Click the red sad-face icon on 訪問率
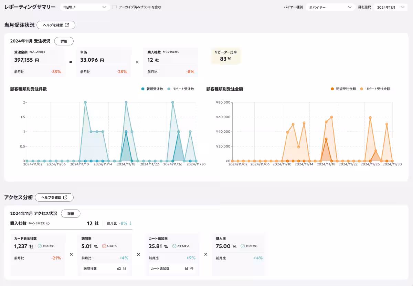This screenshot has height=286, width=413. tap(104, 246)
